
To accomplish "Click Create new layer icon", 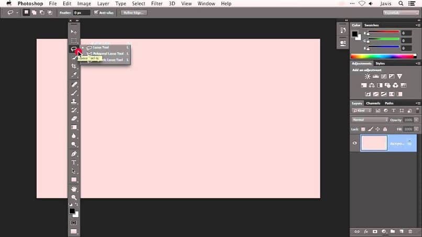I will tap(402, 231).
